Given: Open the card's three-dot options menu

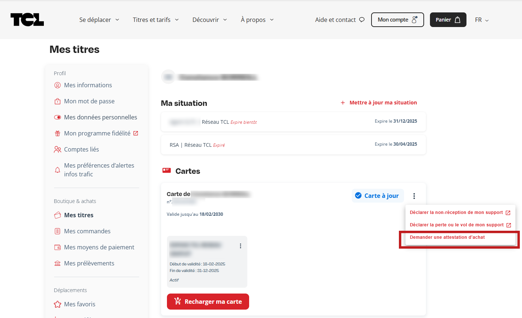Looking at the screenshot, I should pyautogui.click(x=414, y=196).
